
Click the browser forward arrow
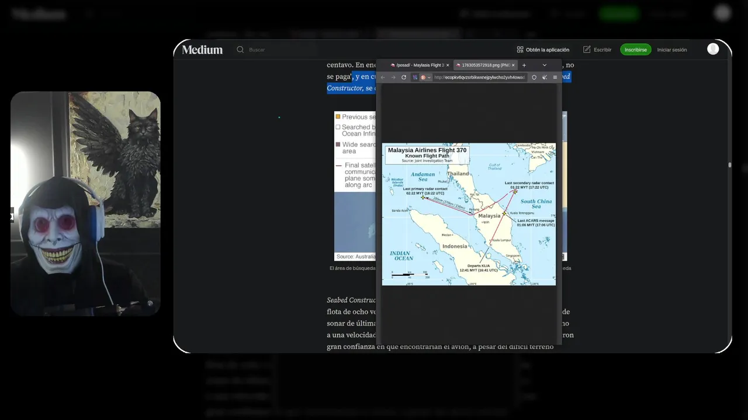(x=393, y=77)
